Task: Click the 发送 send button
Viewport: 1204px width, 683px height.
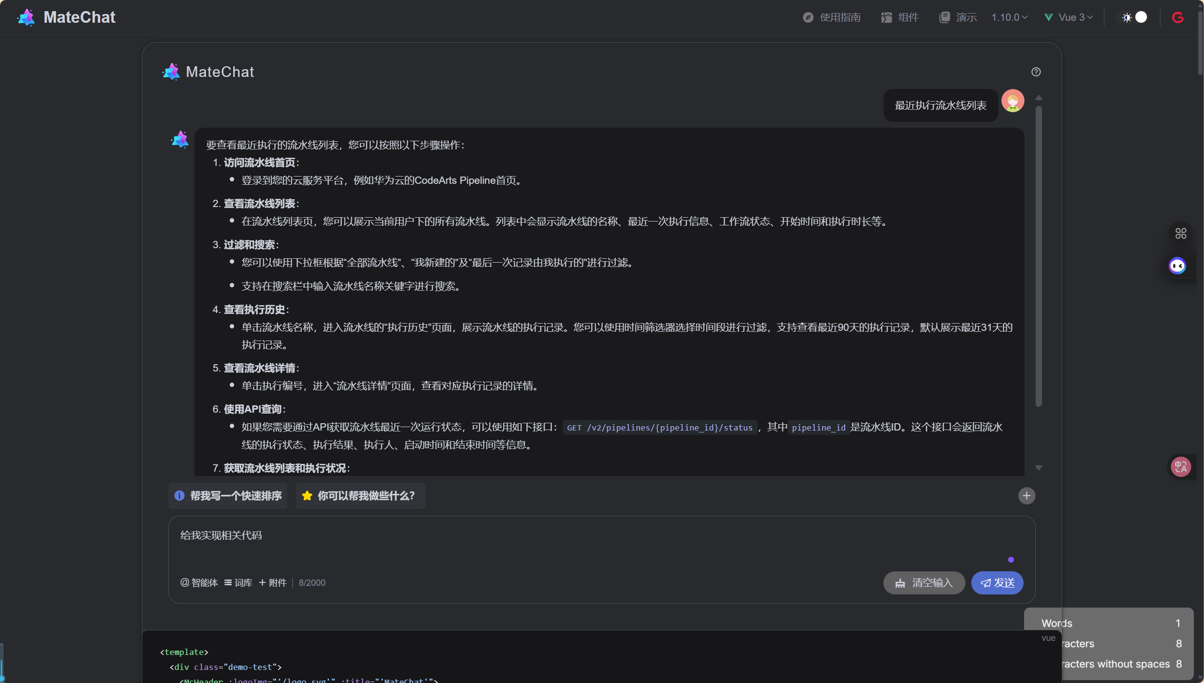Action: [x=997, y=583]
